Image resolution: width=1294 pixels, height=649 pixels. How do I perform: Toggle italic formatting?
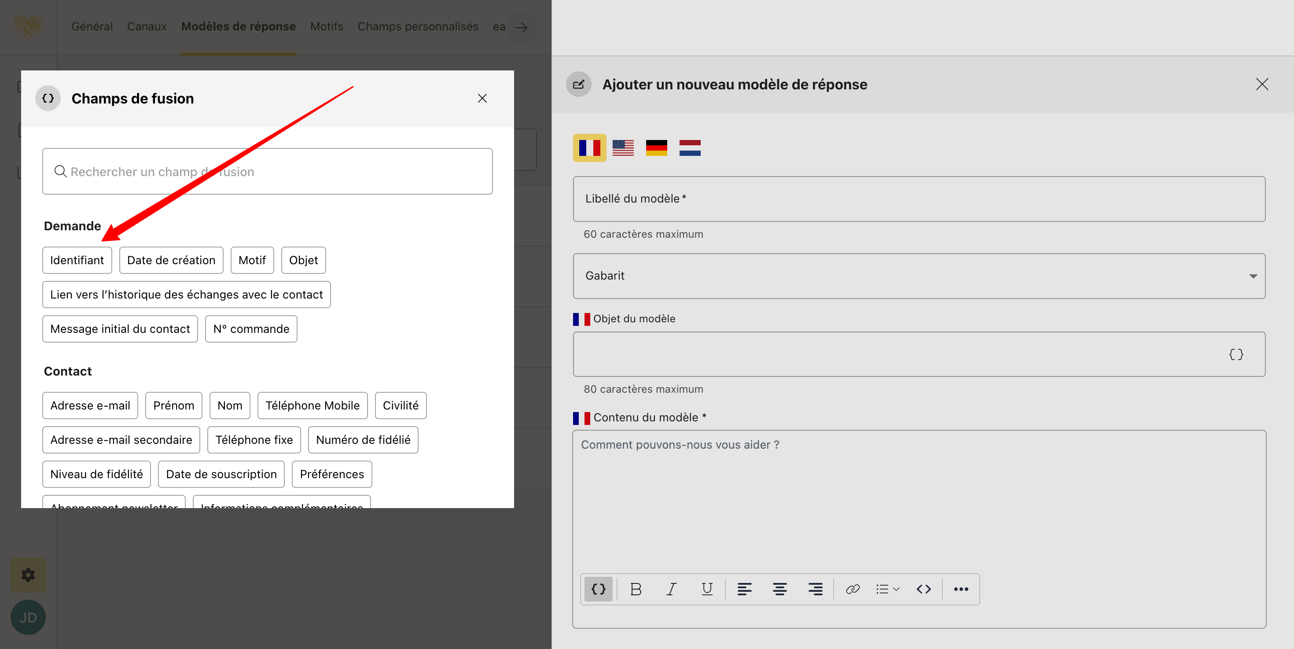(672, 589)
